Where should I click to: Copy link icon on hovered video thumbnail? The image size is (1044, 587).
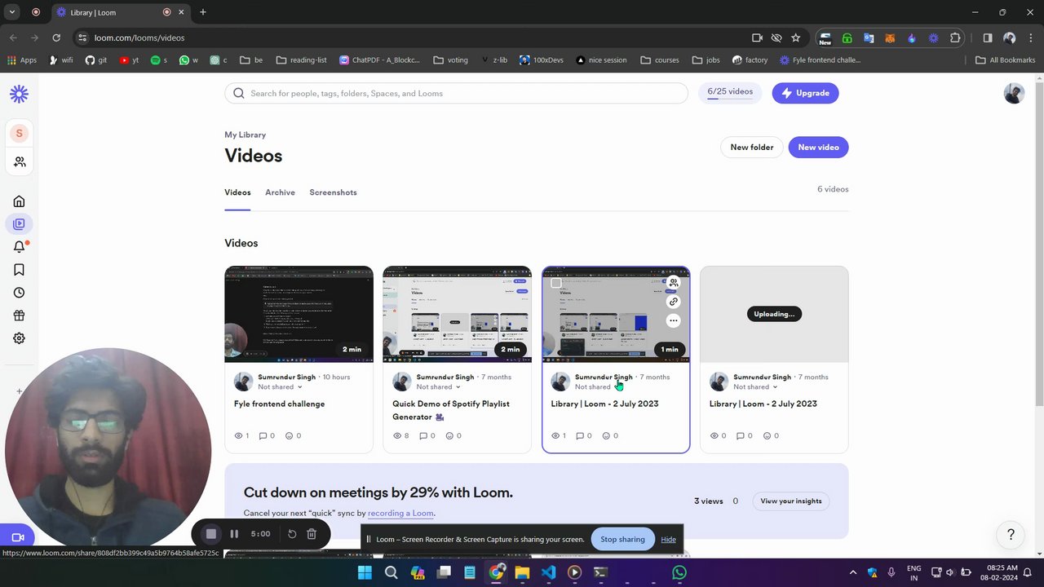click(673, 302)
